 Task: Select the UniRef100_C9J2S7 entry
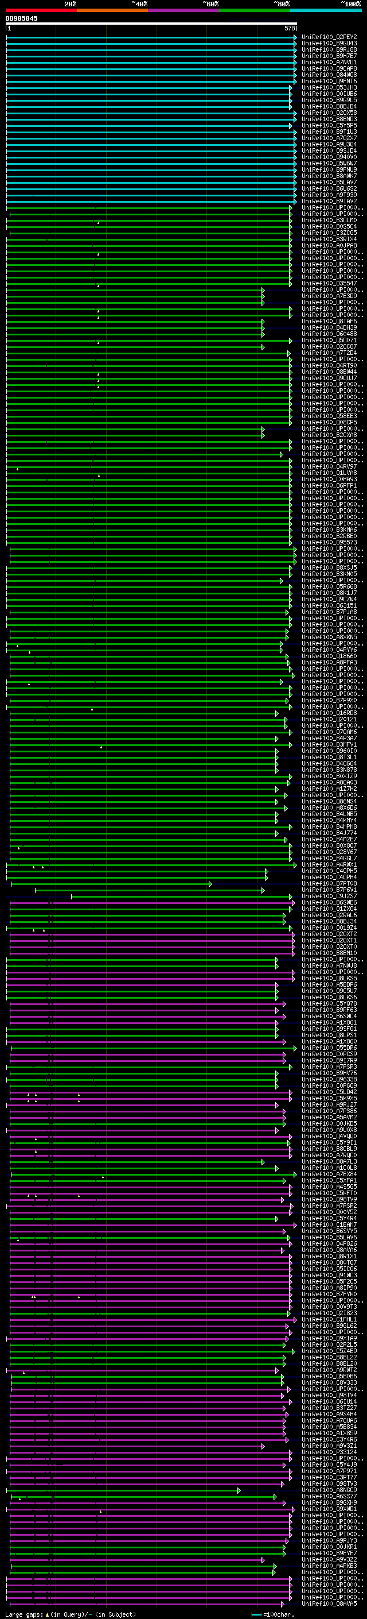pos(329,897)
